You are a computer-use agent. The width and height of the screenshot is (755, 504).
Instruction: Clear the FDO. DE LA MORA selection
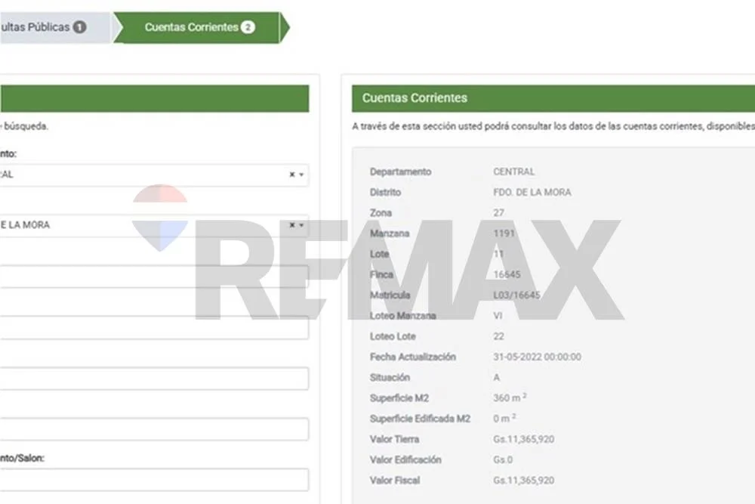(x=291, y=225)
